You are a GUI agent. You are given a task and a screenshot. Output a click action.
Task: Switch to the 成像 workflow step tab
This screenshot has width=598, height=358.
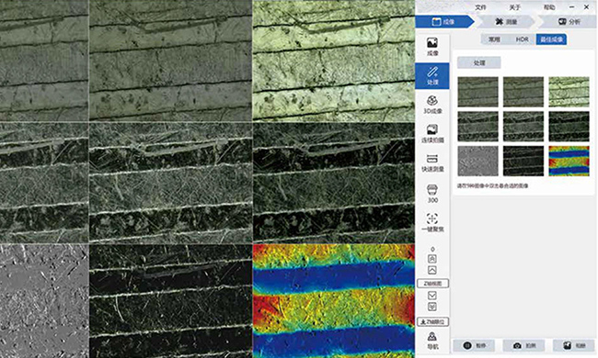pos(443,22)
